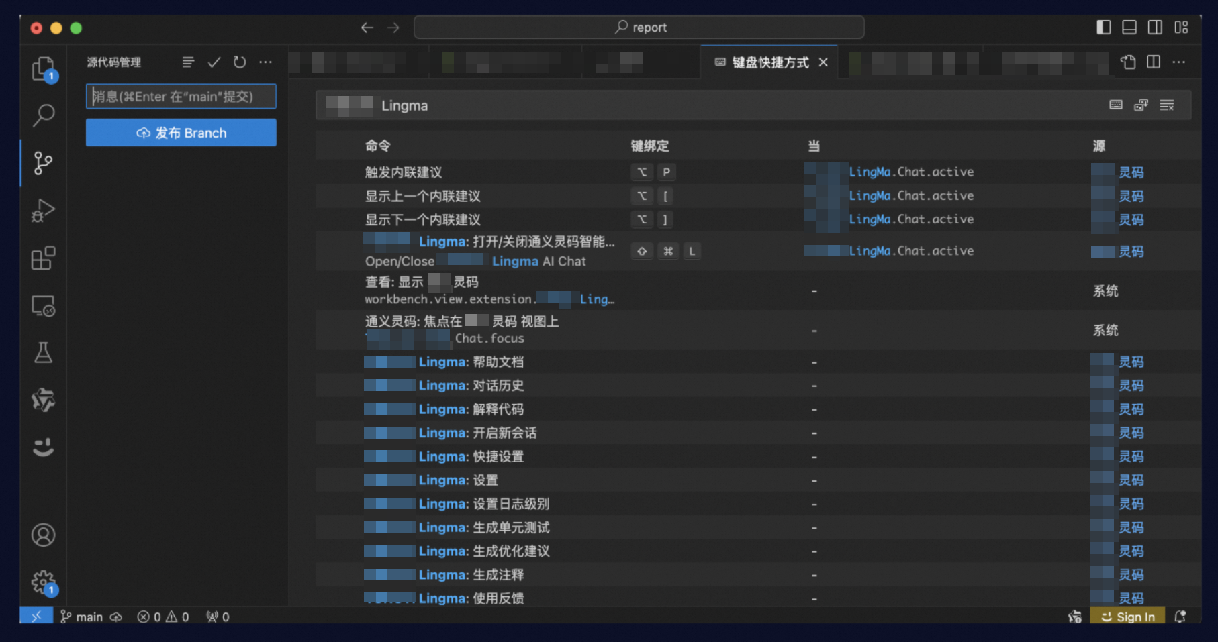Image resolution: width=1218 pixels, height=642 pixels.
Task: Publish branch cloud icon in status bar
Action: tap(116, 617)
